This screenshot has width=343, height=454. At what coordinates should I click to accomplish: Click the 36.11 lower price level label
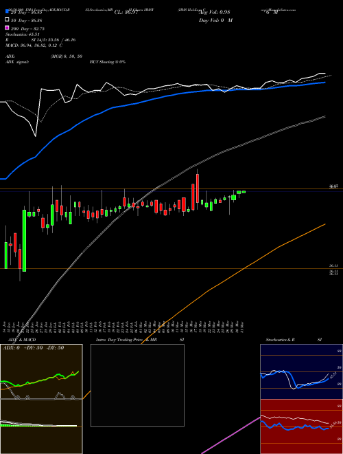click(x=333, y=266)
